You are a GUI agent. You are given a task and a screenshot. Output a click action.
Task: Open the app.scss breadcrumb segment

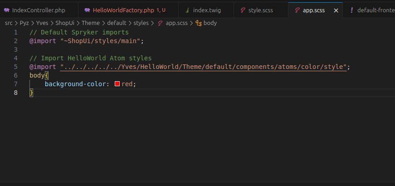coord(176,23)
